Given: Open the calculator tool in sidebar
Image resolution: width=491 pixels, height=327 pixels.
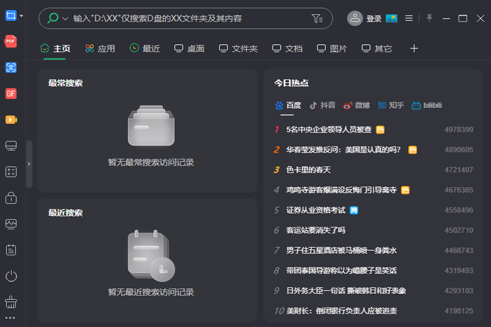Looking at the screenshot, I should tap(11, 172).
